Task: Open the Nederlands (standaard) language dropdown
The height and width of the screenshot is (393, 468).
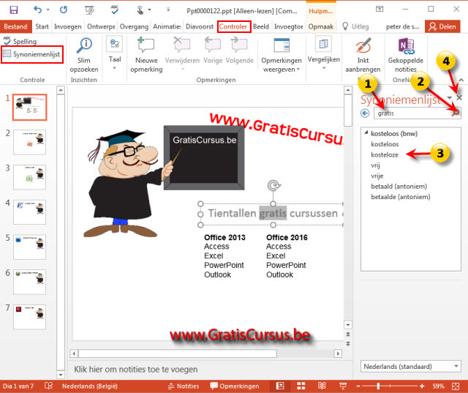Action: pos(411,367)
